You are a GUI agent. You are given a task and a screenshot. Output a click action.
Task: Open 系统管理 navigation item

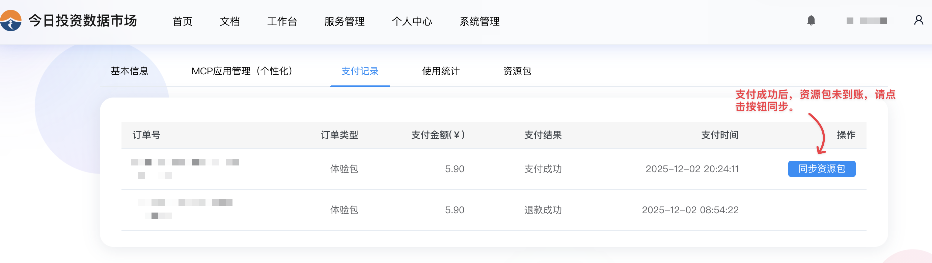(x=479, y=21)
